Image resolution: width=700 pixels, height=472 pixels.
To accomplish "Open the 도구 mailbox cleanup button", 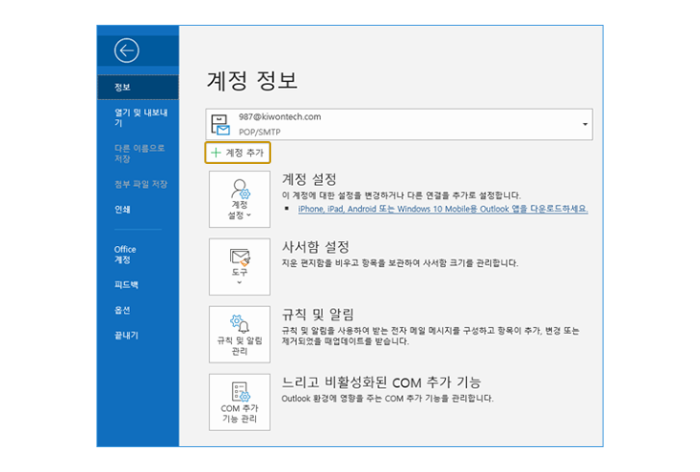I will (239, 266).
